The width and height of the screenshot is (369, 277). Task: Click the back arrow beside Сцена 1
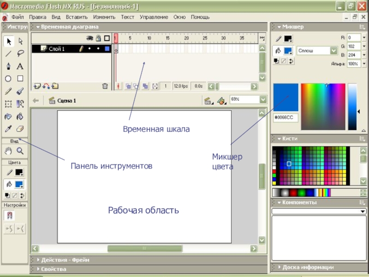coord(36,101)
